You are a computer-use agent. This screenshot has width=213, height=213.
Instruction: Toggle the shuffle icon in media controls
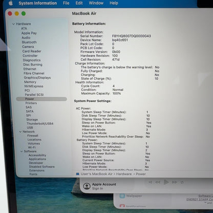tap(150, 182)
